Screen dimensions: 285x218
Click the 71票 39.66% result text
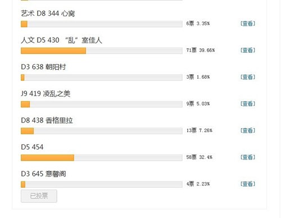pos(201,50)
